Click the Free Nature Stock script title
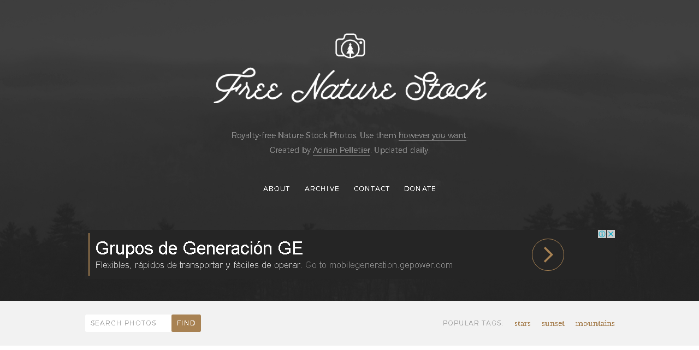 pyautogui.click(x=350, y=86)
